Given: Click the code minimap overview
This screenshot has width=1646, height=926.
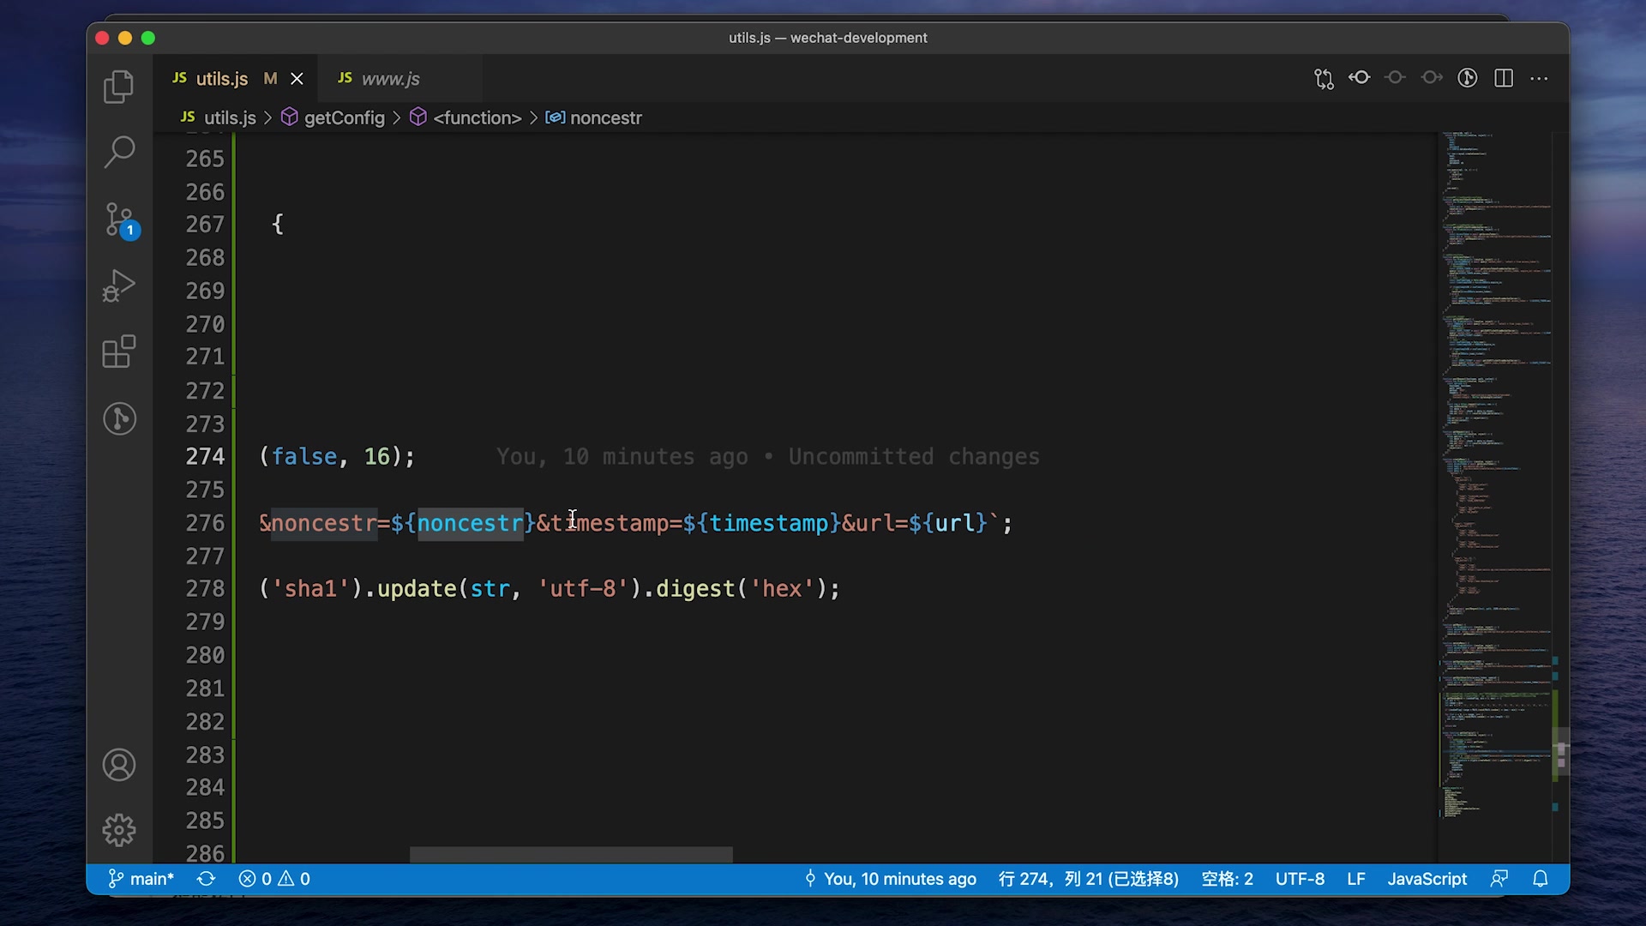Looking at the screenshot, I should [x=1496, y=476].
